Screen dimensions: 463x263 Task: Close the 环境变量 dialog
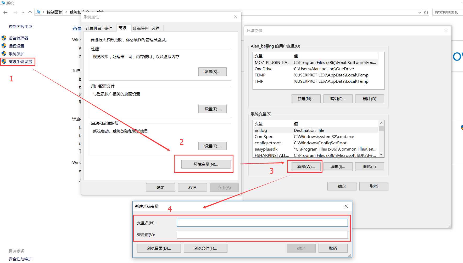(446, 31)
